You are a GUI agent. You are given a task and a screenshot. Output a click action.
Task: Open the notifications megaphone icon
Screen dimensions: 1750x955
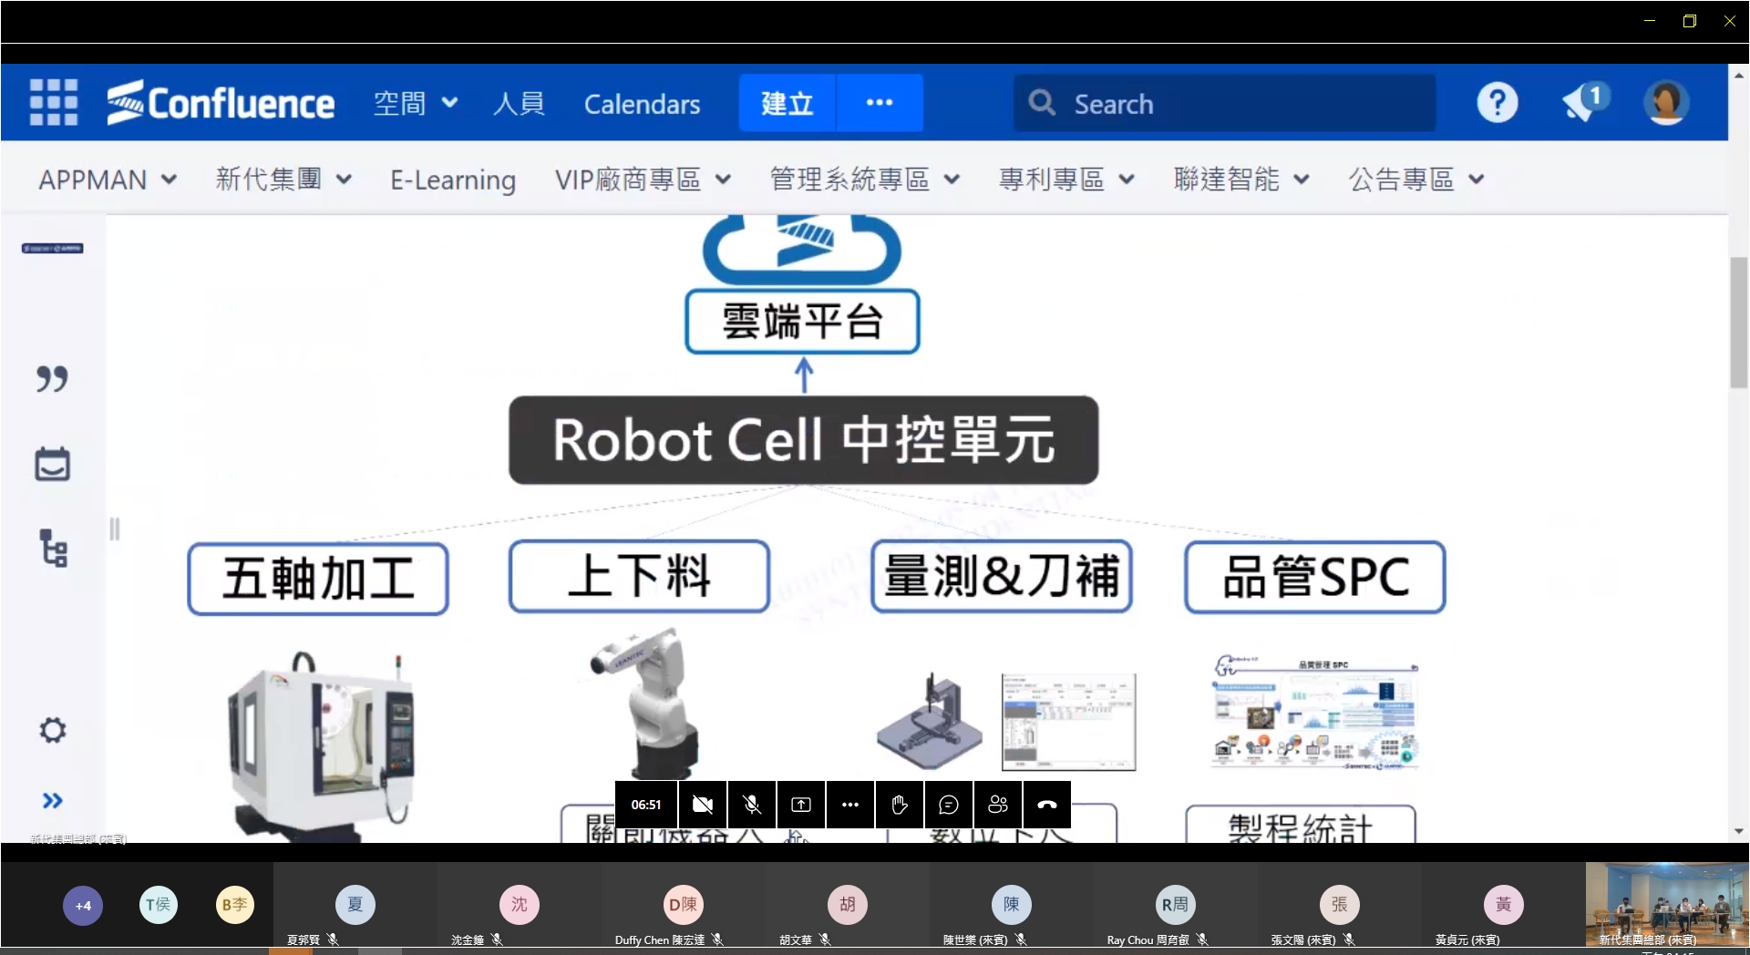click(1584, 103)
